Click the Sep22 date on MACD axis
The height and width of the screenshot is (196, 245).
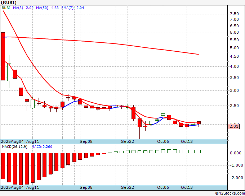[128, 188]
